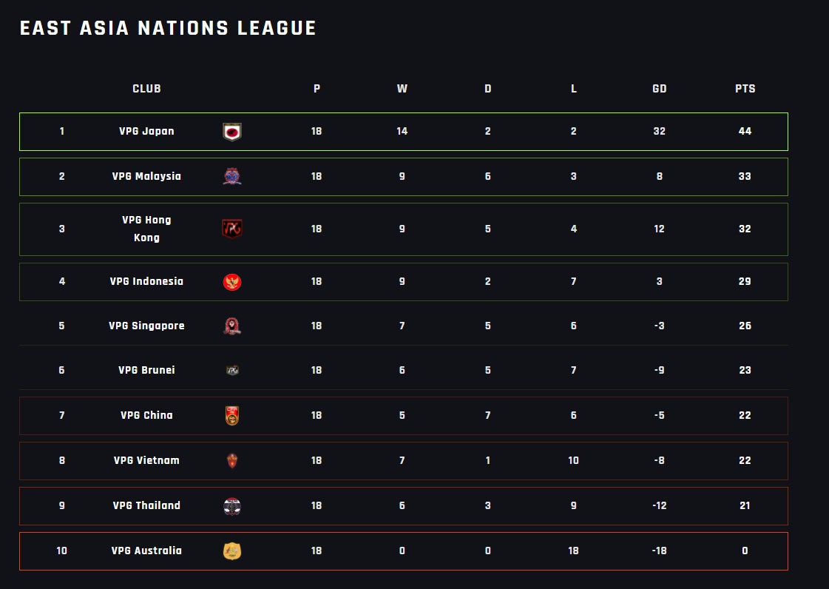829x589 pixels.
Task: Click the PTS column header
Action: [745, 89]
